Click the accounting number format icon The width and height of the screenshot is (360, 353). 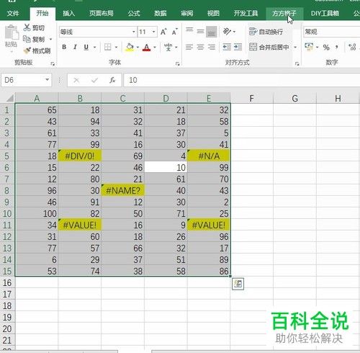[x=309, y=47]
